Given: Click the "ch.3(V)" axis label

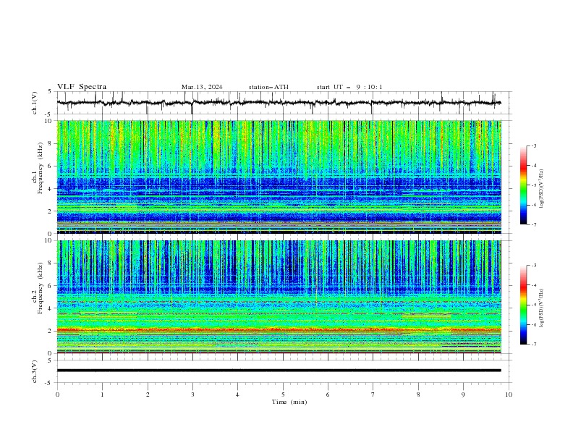Looking at the screenshot, I should (x=35, y=371).
